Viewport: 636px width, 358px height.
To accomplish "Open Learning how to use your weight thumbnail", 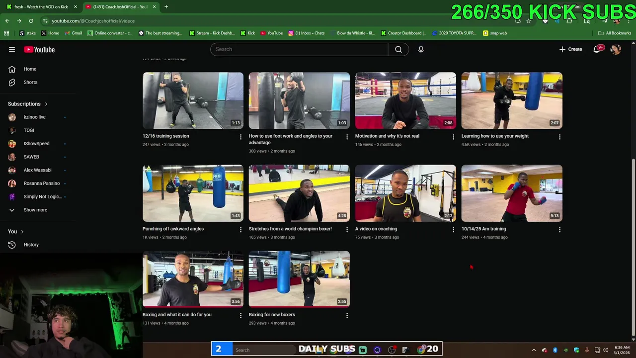I will (512, 100).
